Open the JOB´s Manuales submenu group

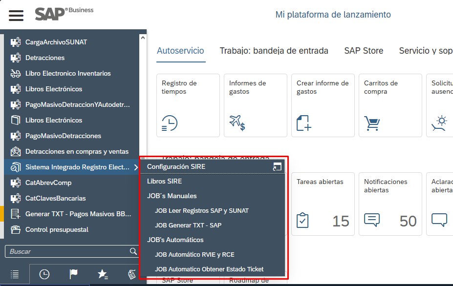click(x=172, y=196)
